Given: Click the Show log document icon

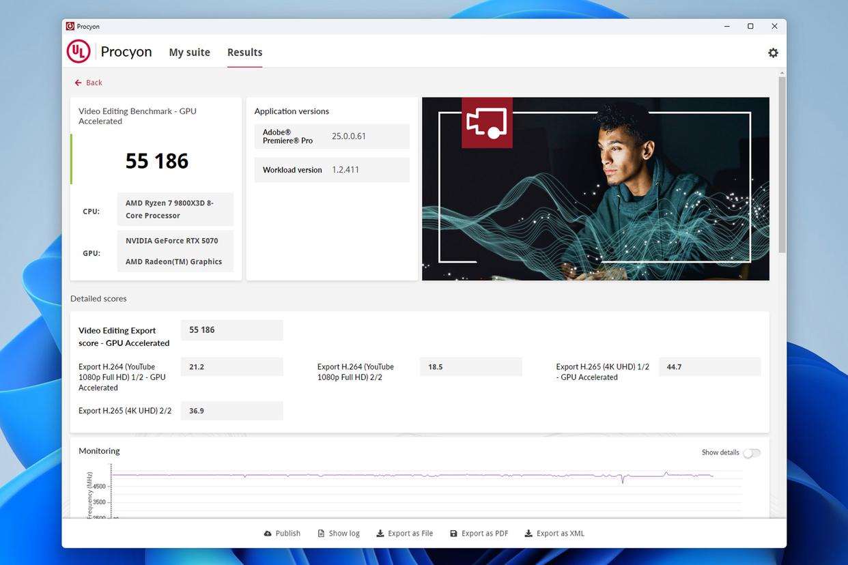Looking at the screenshot, I should 321,534.
